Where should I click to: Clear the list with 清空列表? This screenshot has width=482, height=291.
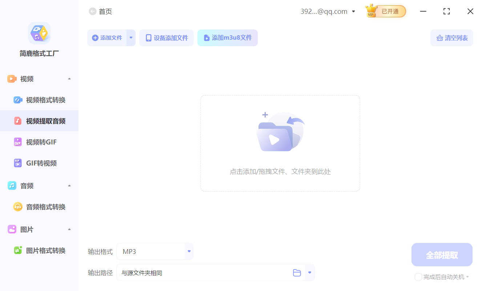(x=451, y=37)
